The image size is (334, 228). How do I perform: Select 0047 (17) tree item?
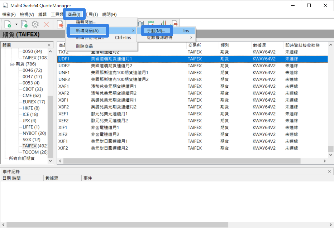click(32, 77)
